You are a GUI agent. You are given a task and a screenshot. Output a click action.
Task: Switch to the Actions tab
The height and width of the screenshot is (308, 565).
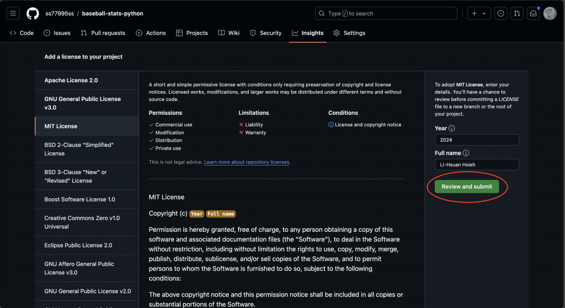click(151, 33)
